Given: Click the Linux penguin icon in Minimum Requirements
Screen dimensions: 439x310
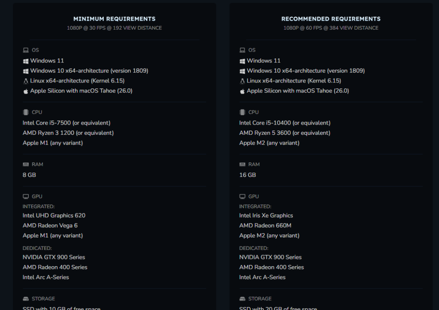Looking at the screenshot, I should point(26,81).
